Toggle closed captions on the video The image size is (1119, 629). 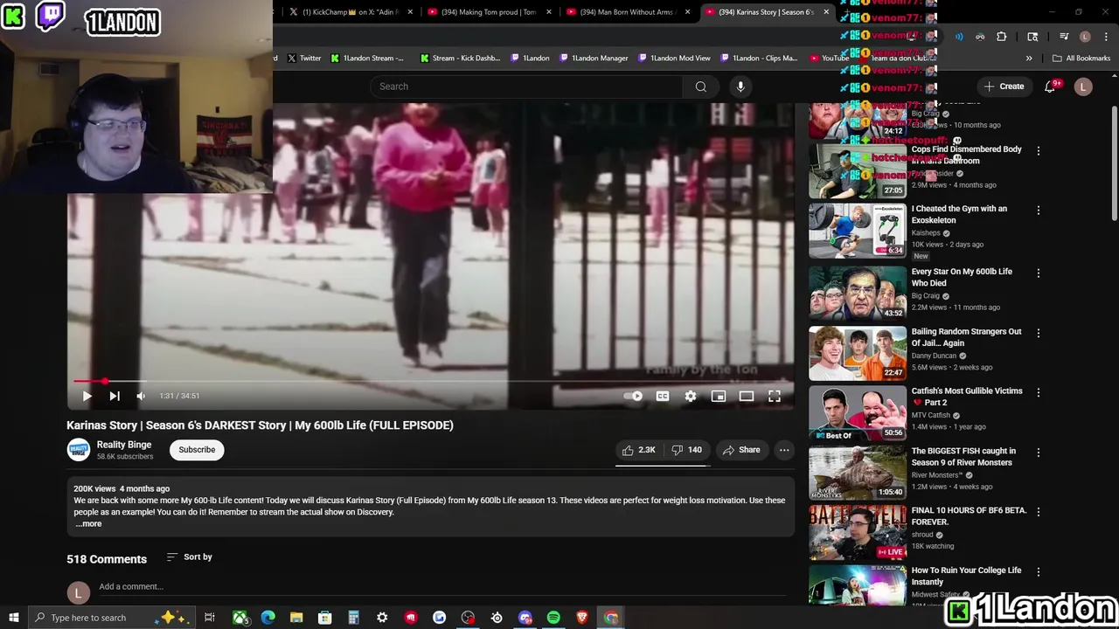click(x=663, y=396)
